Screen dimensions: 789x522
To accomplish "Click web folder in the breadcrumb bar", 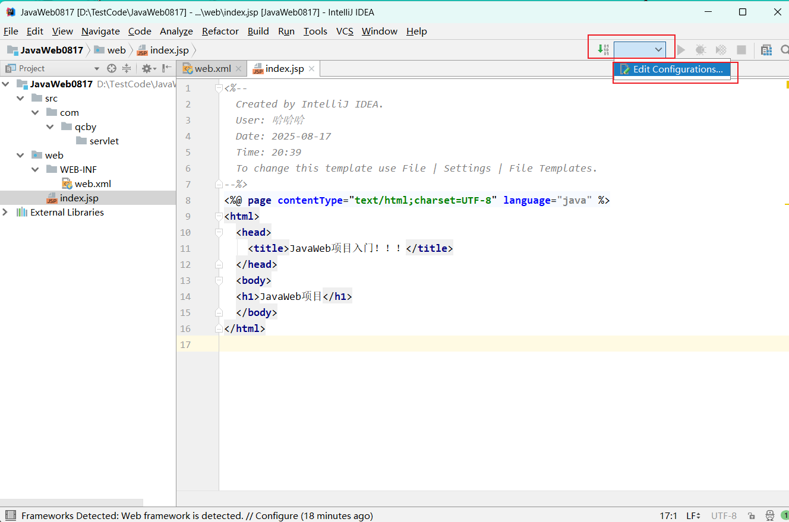I will tap(110, 50).
